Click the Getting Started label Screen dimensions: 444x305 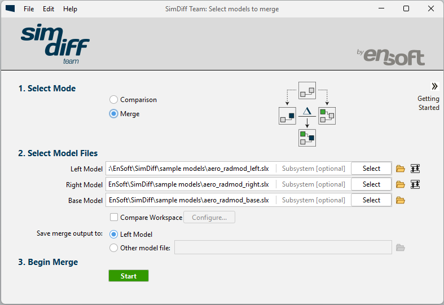(x=428, y=103)
